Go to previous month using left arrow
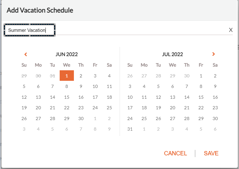 26,54
